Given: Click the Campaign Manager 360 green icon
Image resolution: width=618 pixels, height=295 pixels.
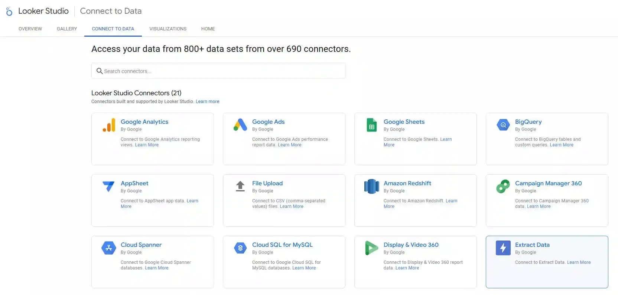Looking at the screenshot, I should (x=503, y=186).
